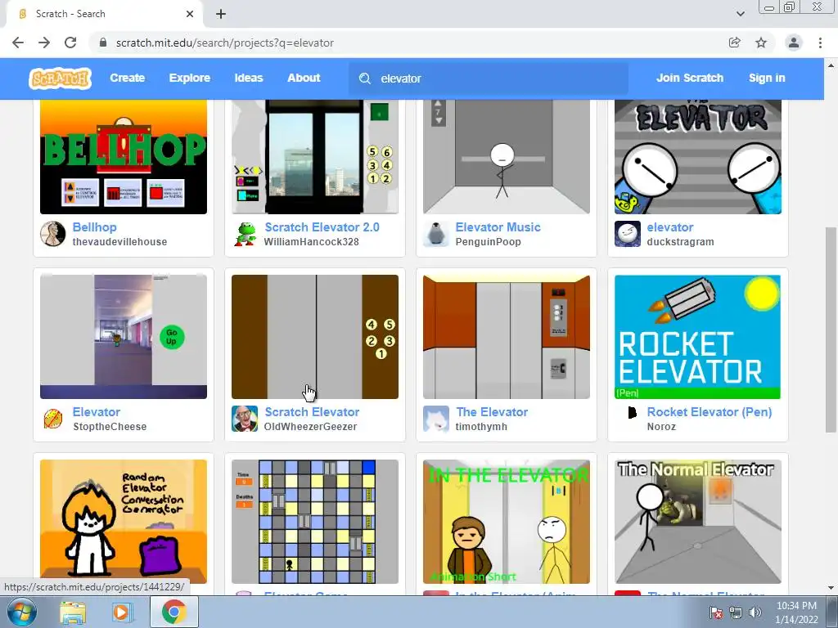The width and height of the screenshot is (838, 628).
Task: Open a new tab with the plus button
Action: point(221,14)
